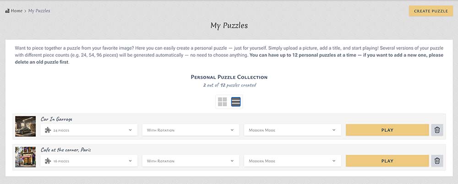Delete the Cafe at the corner puzzle
The image size is (458, 184).
pyautogui.click(x=437, y=161)
